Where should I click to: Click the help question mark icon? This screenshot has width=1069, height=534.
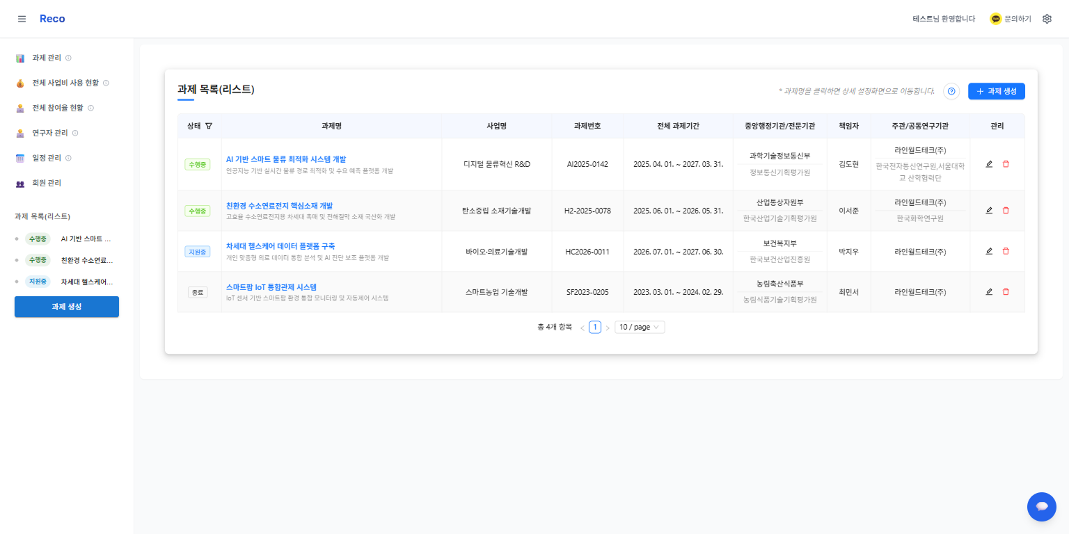coord(951,91)
